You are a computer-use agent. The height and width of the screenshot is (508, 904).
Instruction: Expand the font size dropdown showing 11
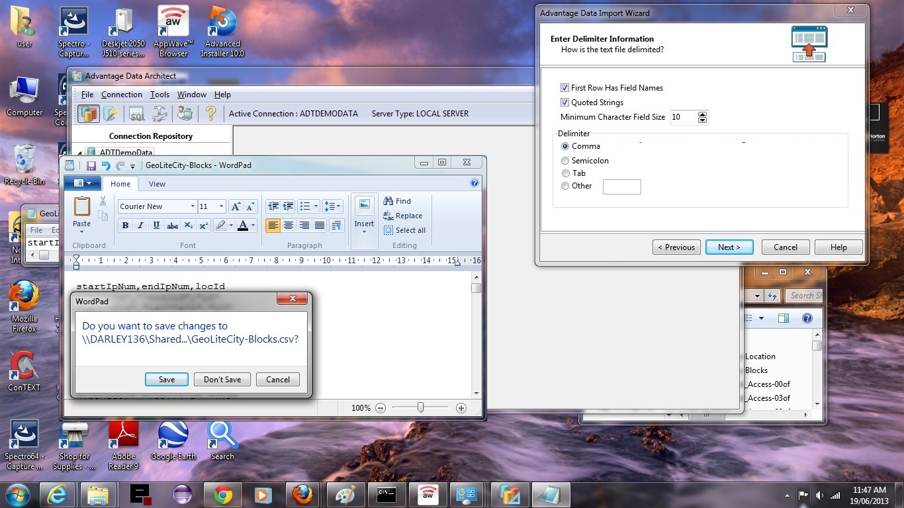click(x=221, y=206)
